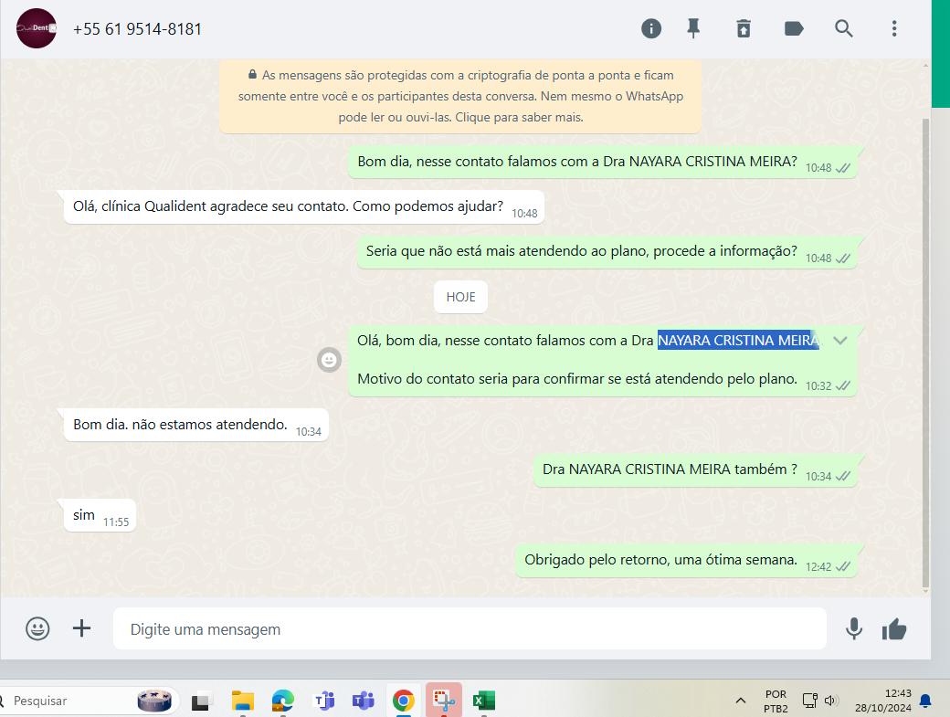
Task: Open contact info icon in chat header
Action: [x=651, y=28]
